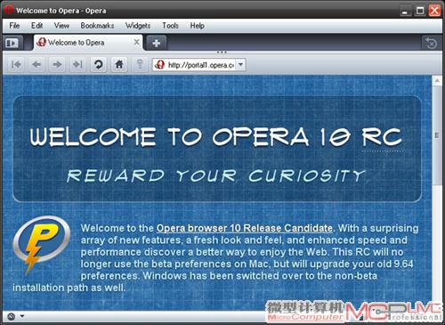Follow the Opera browser 10 Release Candidate link
Image resolution: width=445 pixels, height=325 pixels.
click(x=245, y=228)
